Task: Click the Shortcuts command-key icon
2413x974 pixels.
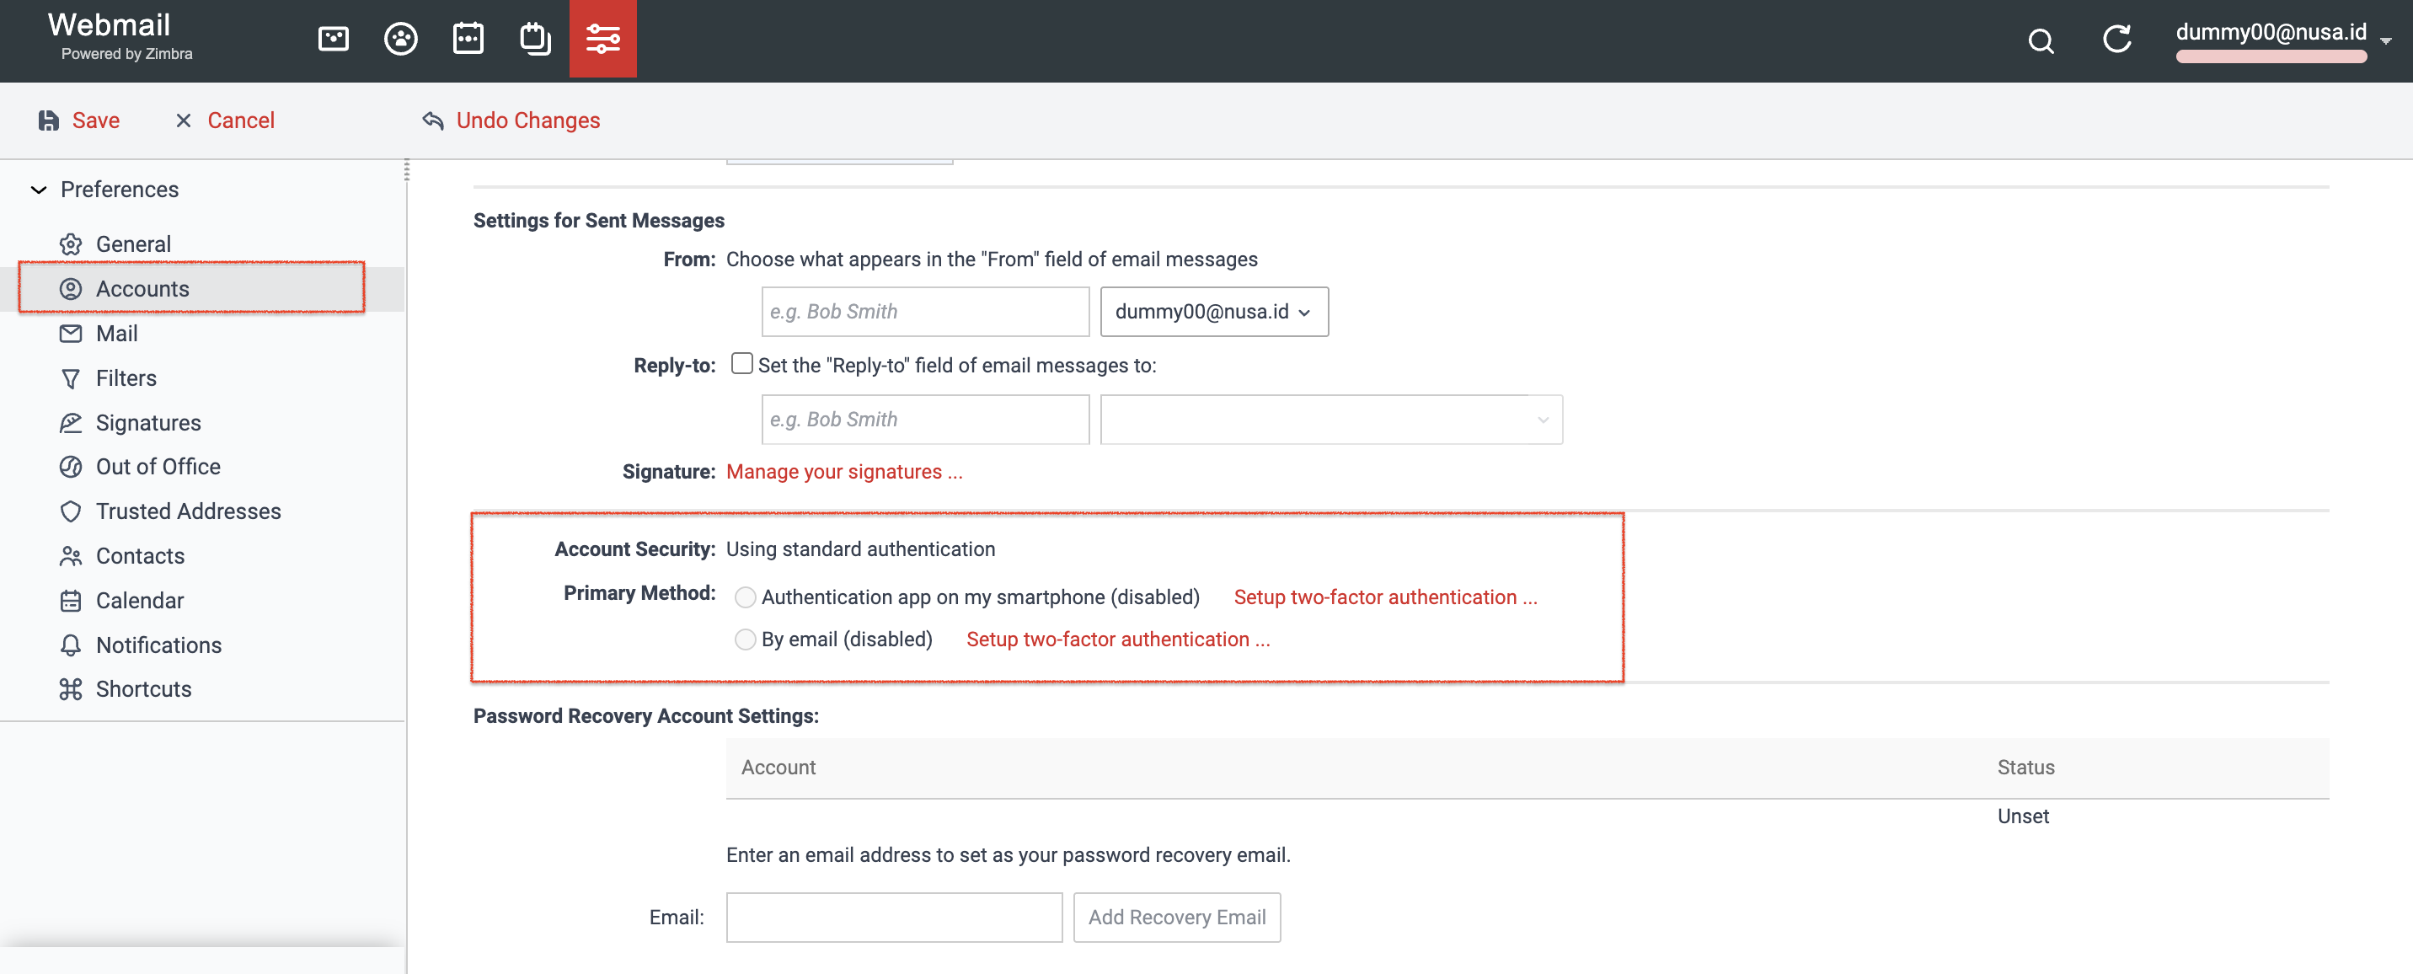Action: click(70, 689)
